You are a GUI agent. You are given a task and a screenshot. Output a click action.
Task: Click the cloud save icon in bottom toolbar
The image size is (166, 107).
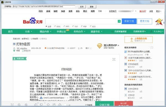[x=60, y=105]
